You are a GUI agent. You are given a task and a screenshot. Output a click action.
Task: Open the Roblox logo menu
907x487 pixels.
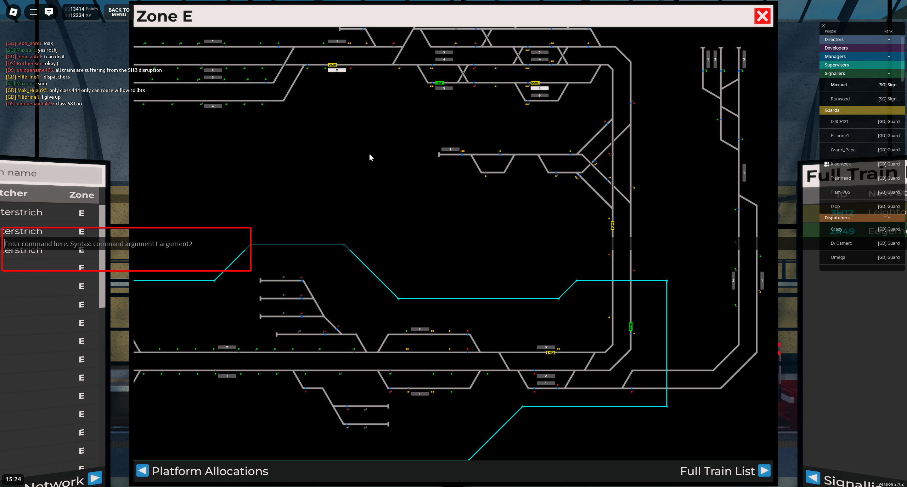point(13,12)
